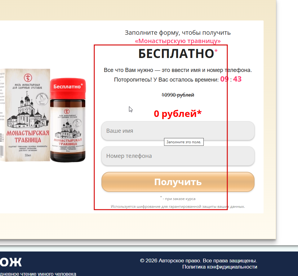Click the "ОЖ" logo in footer
The image size is (298, 276).
point(11,262)
